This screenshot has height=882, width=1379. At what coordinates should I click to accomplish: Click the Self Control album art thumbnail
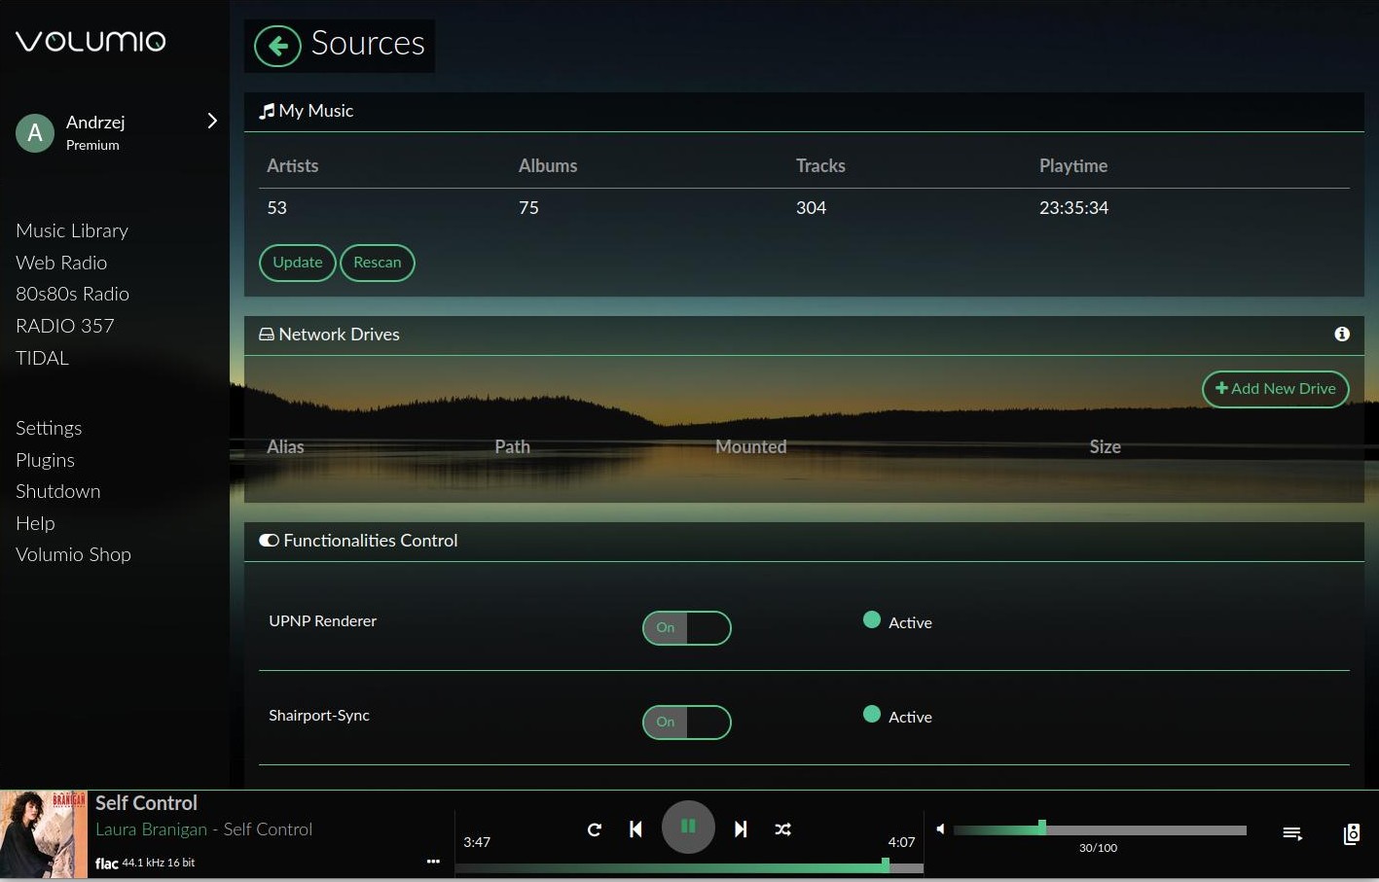[x=44, y=834]
